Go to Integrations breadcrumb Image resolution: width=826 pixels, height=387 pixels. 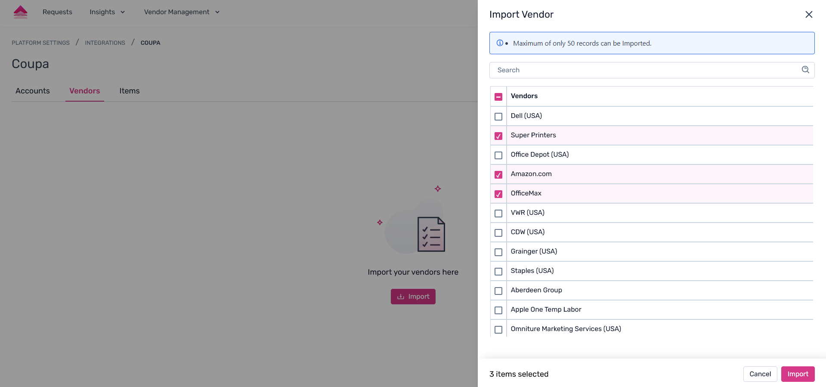(x=105, y=43)
